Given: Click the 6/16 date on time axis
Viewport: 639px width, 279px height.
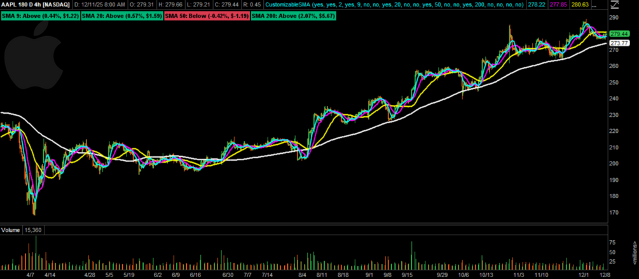Looking at the screenshot, I should [x=196, y=275].
